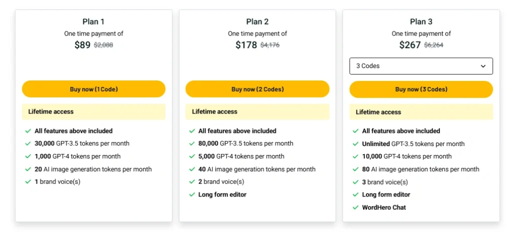Click checkmark beside 30,000 GPT-3.5 tokens
Image resolution: width=514 pixels, height=234 pixels.
pos(28,143)
